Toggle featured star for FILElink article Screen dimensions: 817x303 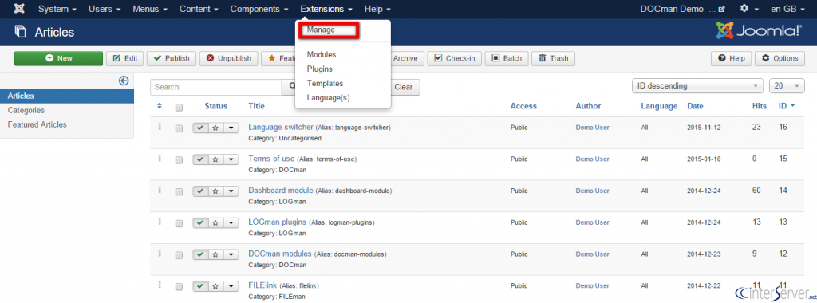coord(215,286)
